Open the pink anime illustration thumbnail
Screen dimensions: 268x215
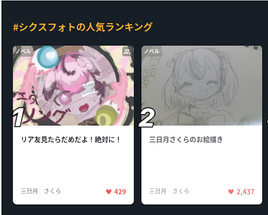[x=73, y=85]
